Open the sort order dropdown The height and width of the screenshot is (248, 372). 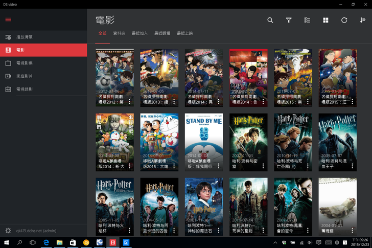[362, 20]
